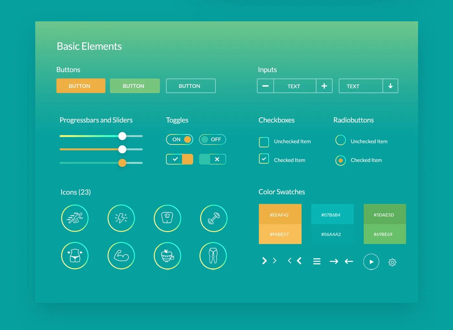Image resolution: width=453 pixels, height=330 pixels.
Task: Click the bold left chevron icon
Action: point(299,261)
